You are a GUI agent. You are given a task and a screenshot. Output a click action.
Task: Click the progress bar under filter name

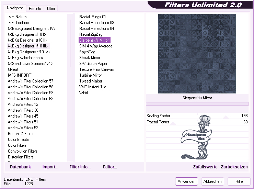(197, 104)
